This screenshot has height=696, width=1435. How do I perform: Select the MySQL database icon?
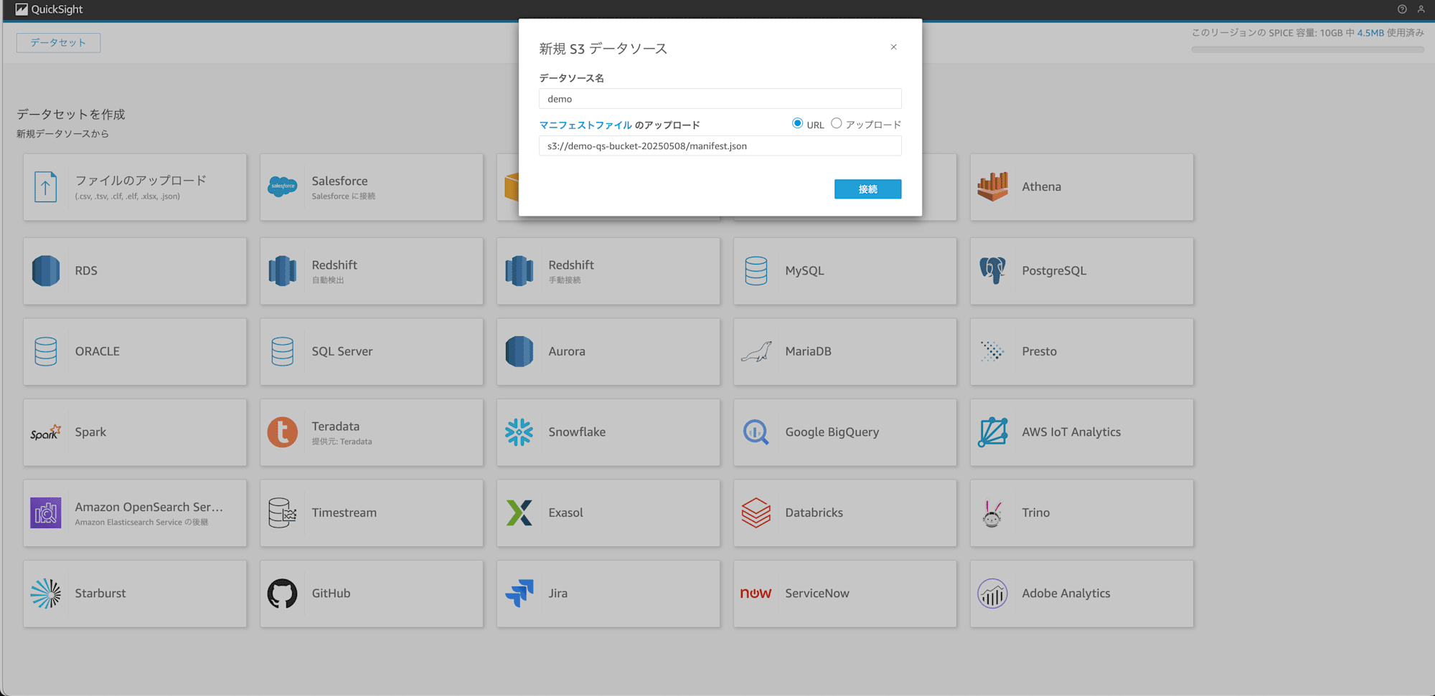[756, 271]
